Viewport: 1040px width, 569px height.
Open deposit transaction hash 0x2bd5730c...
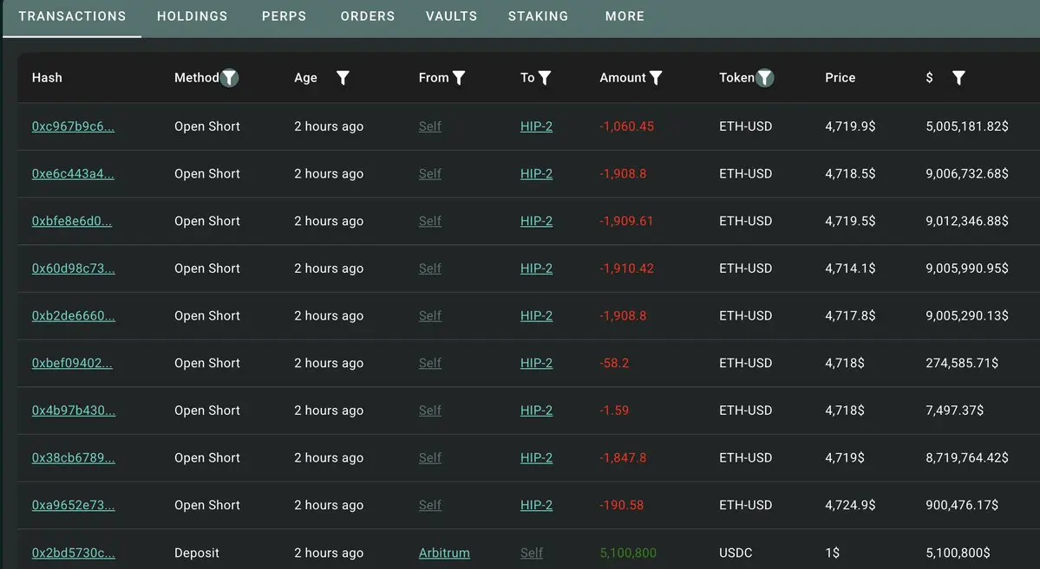[73, 553]
